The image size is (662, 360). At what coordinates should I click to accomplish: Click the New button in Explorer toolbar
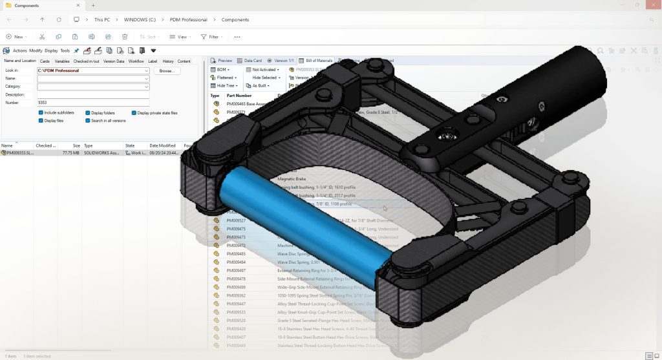(x=16, y=37)
